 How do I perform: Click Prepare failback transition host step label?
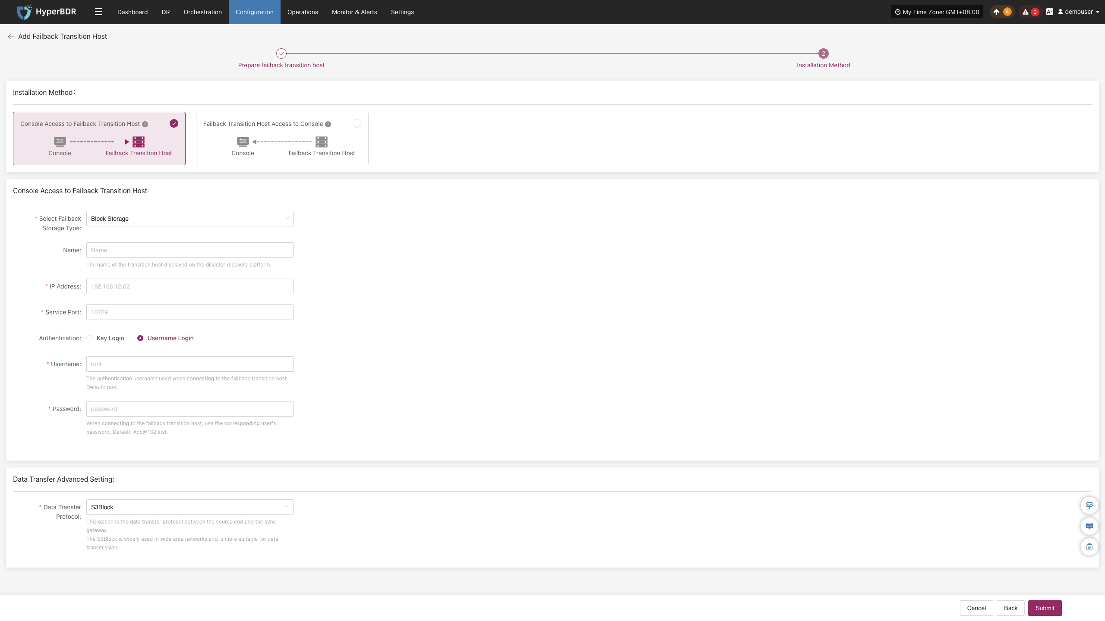click(281, 65)
